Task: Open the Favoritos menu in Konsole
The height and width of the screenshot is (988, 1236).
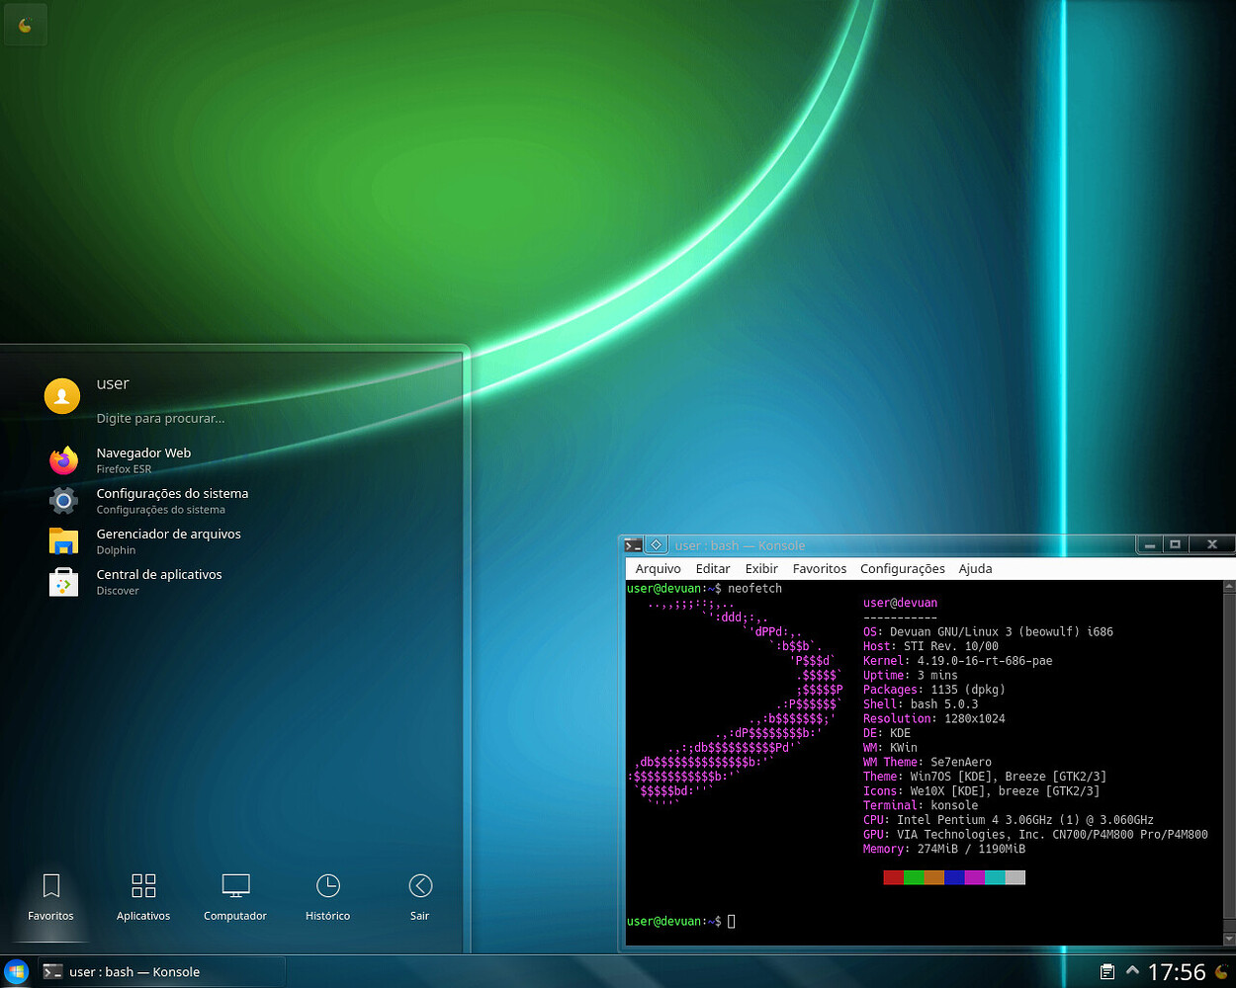Action: tap(820, 569)
